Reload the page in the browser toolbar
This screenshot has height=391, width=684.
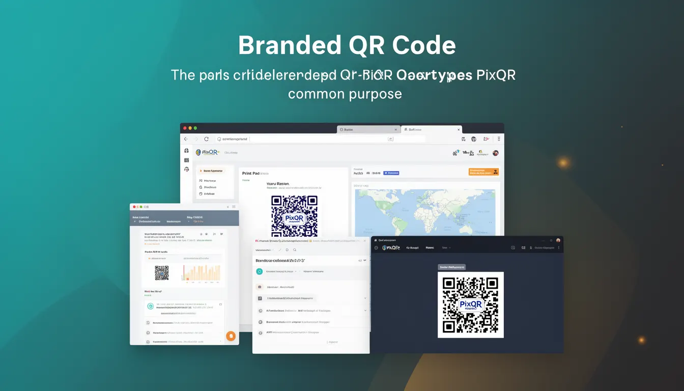coord(206,139)
